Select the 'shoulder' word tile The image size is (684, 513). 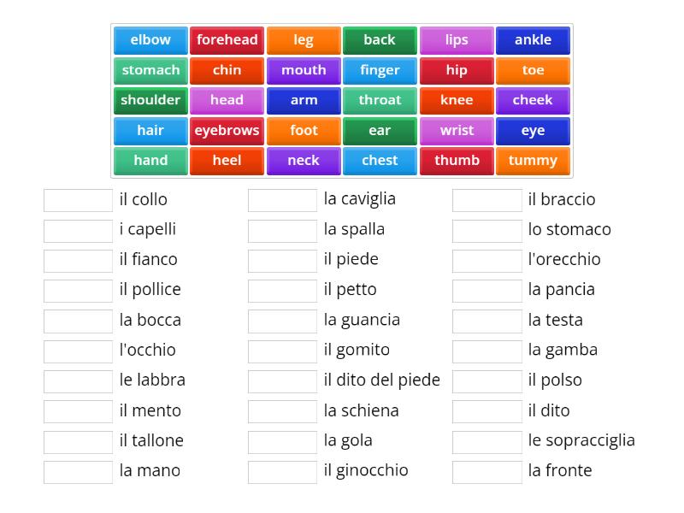[150, 100]
